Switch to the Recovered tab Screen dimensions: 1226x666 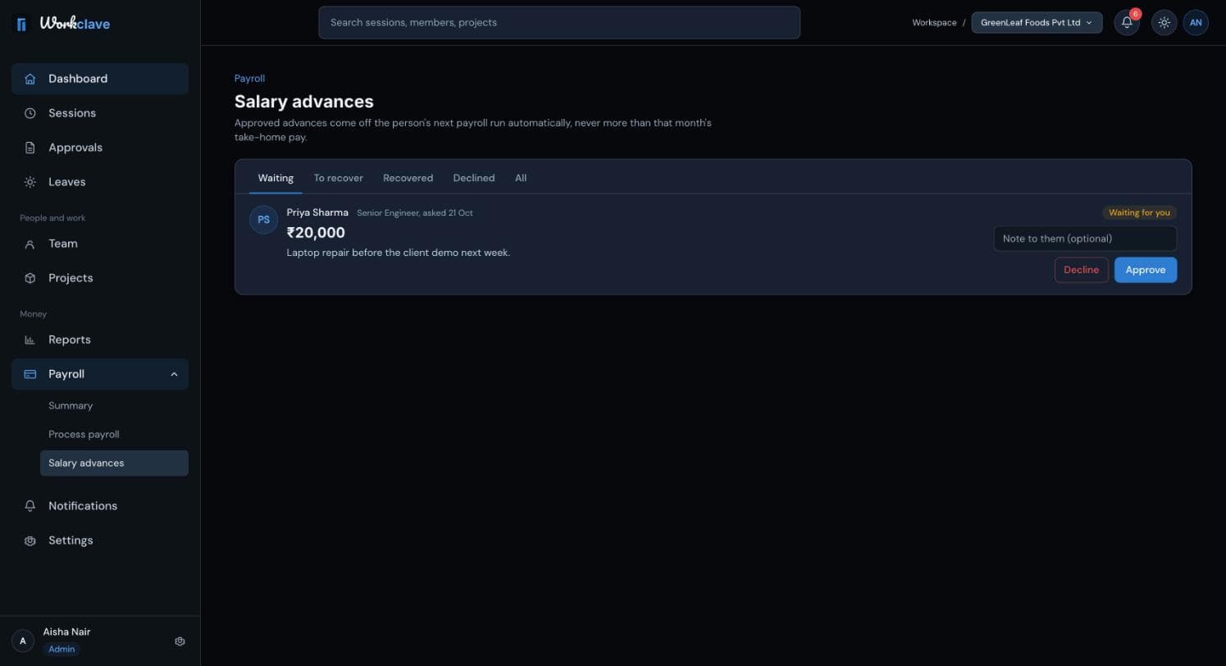click(x=408, y=178)
